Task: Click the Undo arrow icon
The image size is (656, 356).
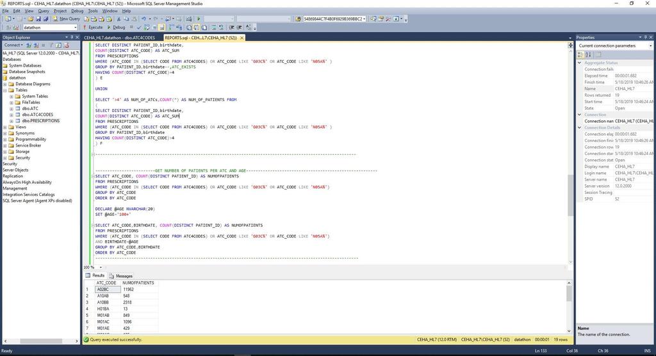Action: point(144,19)
